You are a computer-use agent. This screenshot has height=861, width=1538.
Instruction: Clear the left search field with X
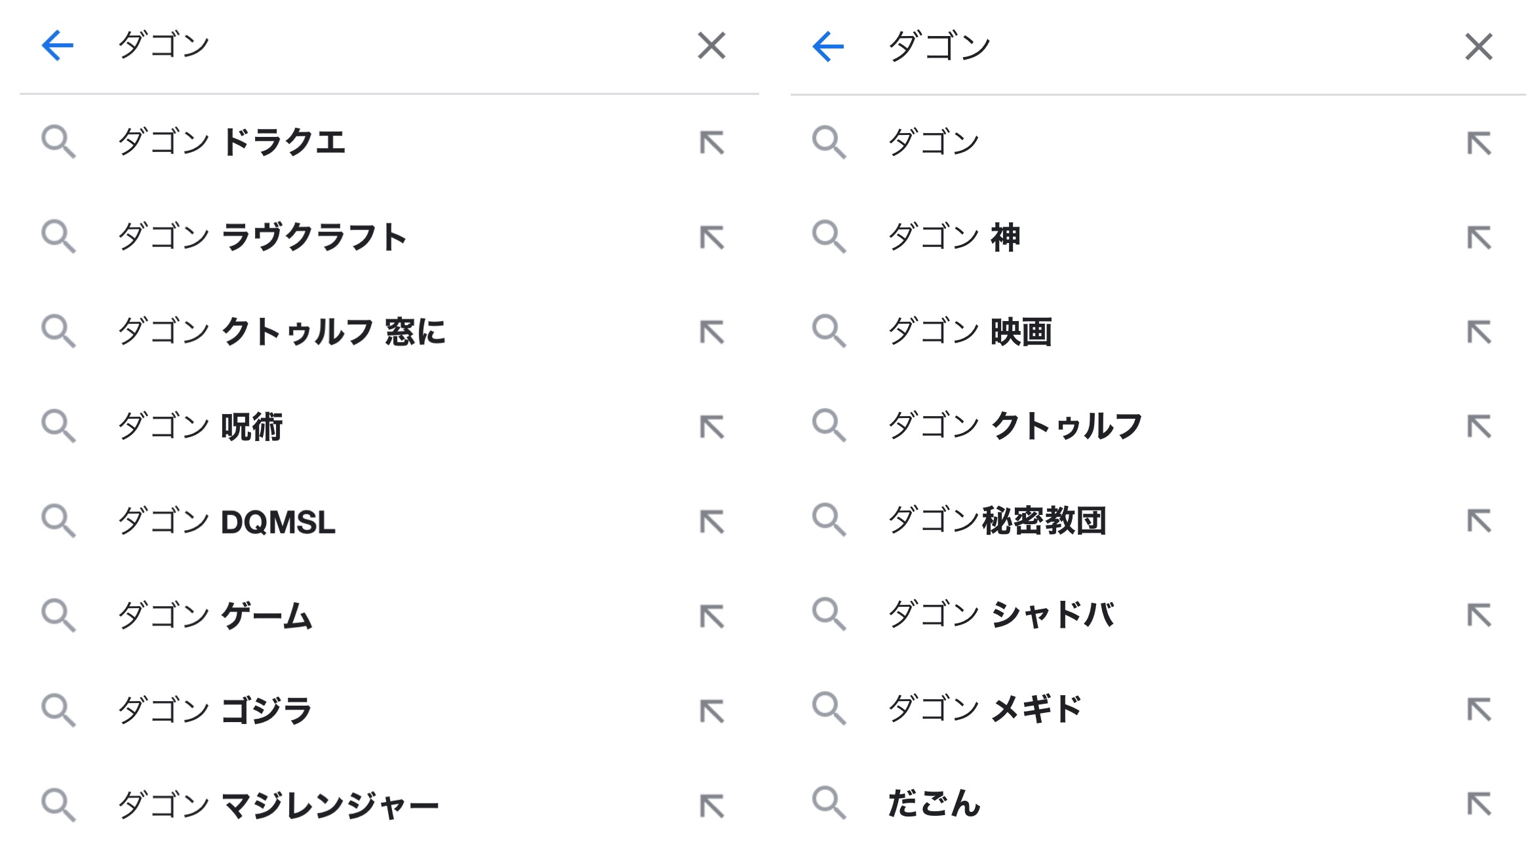(711, 46)
